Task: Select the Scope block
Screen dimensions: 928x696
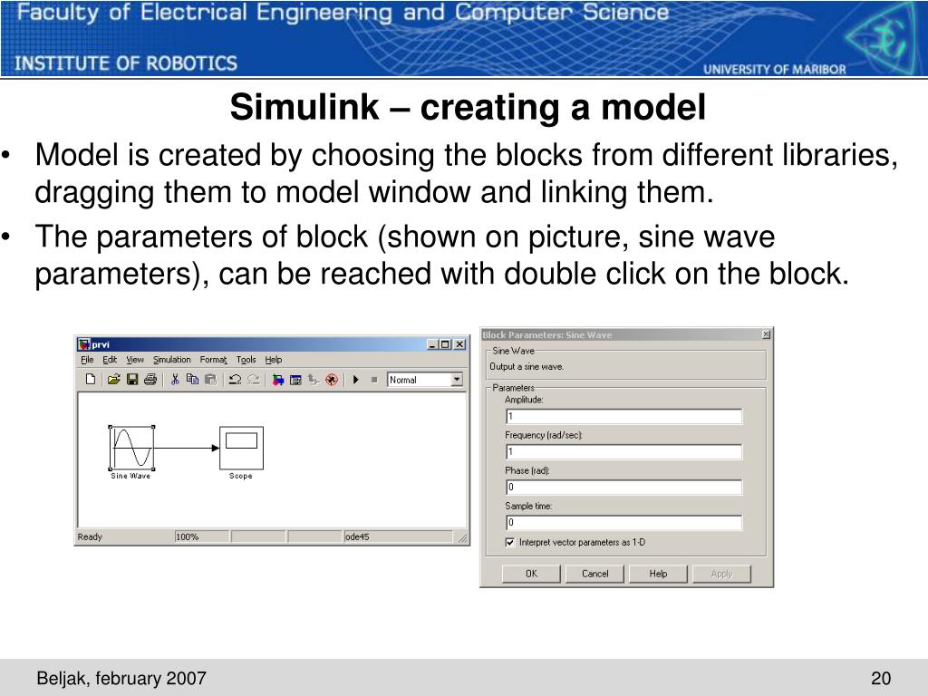Action: click(x=241, y=448)
